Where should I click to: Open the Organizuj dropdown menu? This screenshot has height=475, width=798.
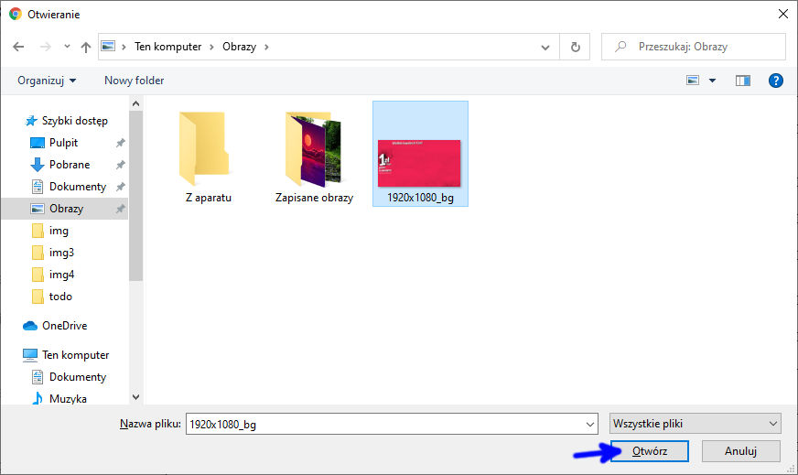click(x=47, y=81)
